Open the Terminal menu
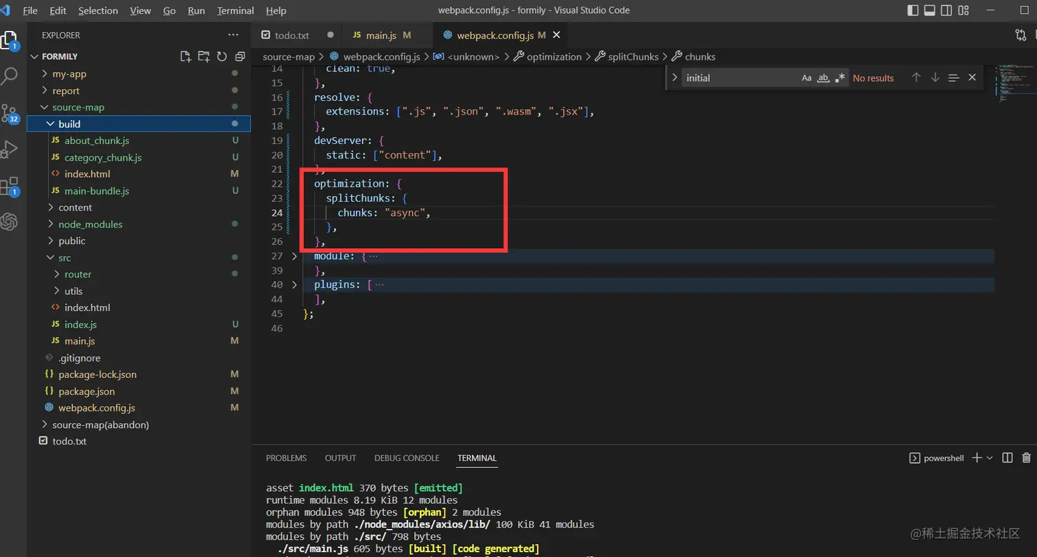 pos(235,10)
